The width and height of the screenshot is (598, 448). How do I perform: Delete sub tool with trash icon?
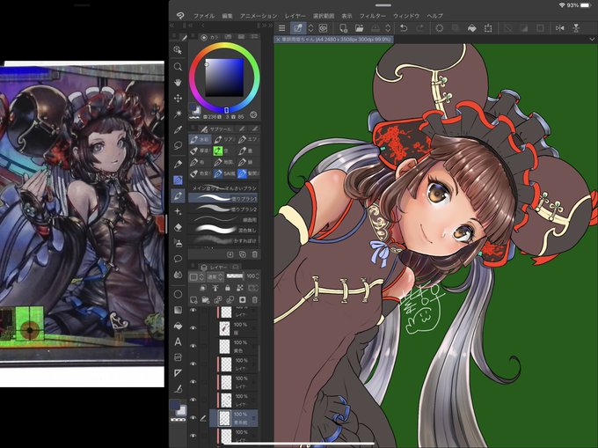coord(255,254)
